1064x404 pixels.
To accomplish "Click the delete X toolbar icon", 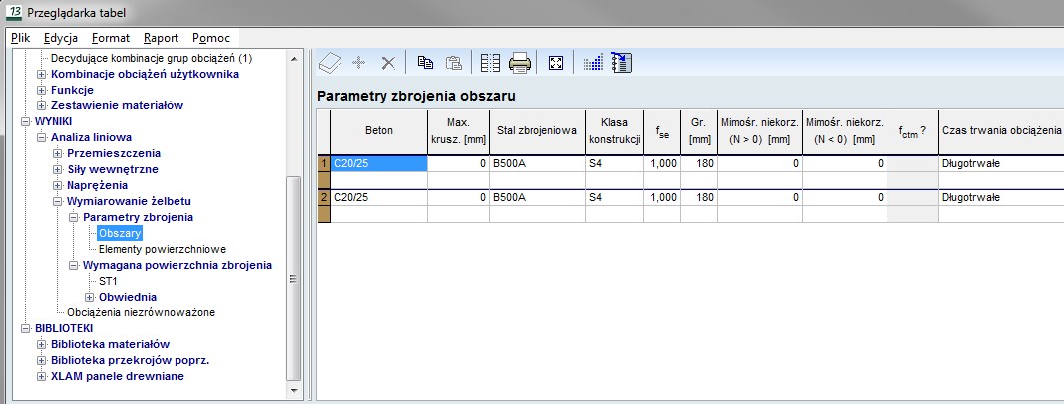I will point(388,63).
